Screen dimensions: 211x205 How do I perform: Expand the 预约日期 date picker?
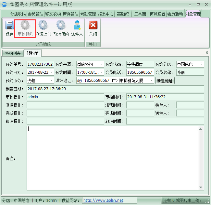52,72
